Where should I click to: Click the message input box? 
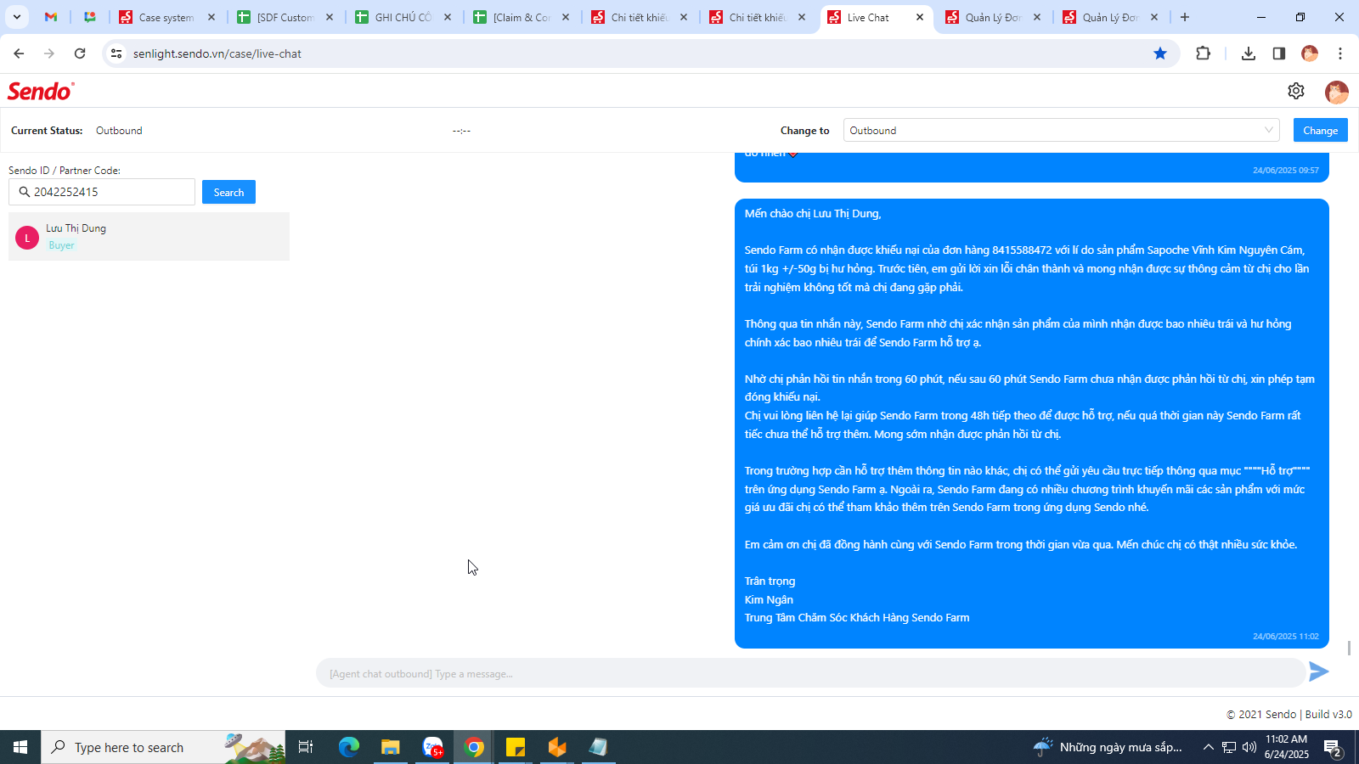[x=810, y=673]
